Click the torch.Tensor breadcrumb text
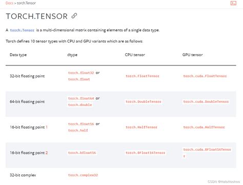The width and height of the screenshot is (243, 185). click(26, 3)
